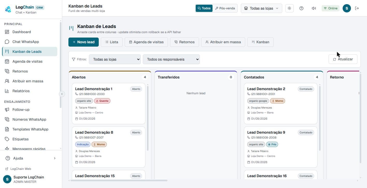
Task: Open the Lead Demonstração 8 card title
Action: (x=94, y=132)
